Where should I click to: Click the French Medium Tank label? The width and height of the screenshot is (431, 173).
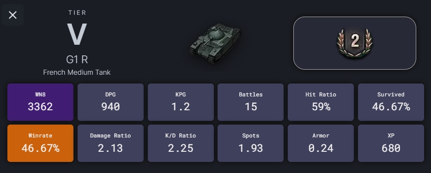[x=77, y=72]
